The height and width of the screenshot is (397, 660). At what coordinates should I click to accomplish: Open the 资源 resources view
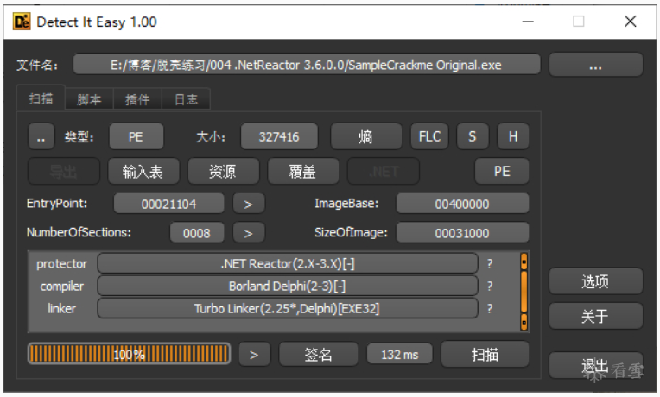[223, 171]
